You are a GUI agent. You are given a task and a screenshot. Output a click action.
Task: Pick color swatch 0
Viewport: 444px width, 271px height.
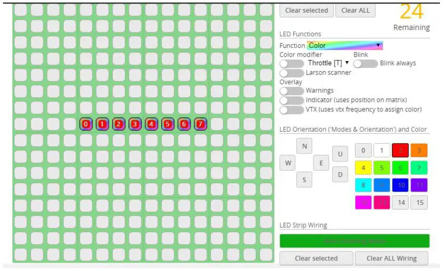click(363, 150)
